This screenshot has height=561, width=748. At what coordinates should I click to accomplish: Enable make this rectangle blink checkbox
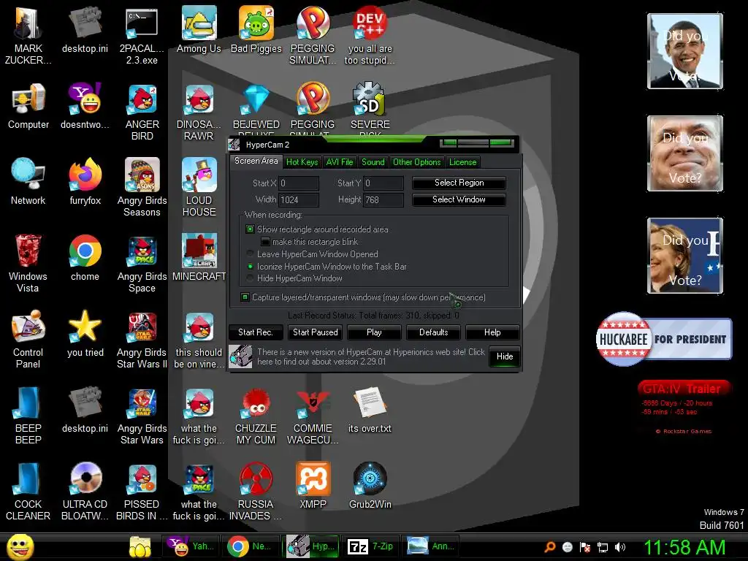click(265, 242)
